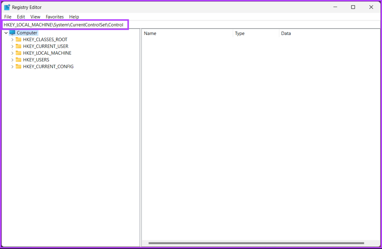Click the HKEY_CLASSES_ROOT folder icon
The image size is (382, 249).
(19, 39)
